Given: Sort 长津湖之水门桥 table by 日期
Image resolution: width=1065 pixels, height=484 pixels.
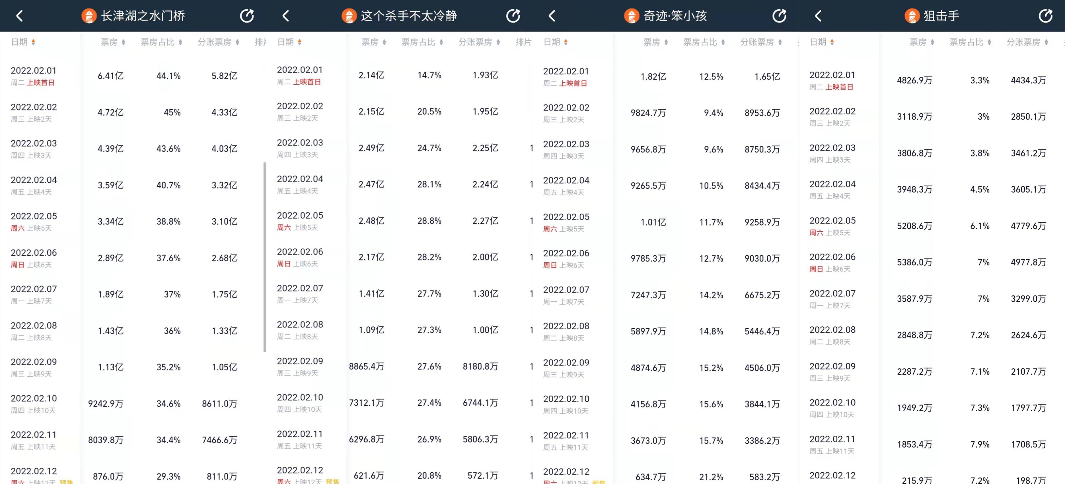Looking at the screenshot, I should (x=23, y=42).
